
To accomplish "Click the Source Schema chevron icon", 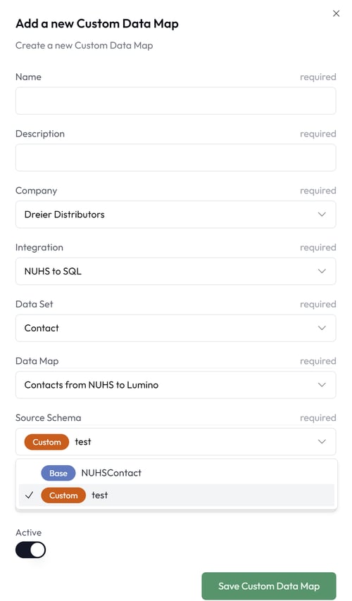I will (x=322, y=441).
